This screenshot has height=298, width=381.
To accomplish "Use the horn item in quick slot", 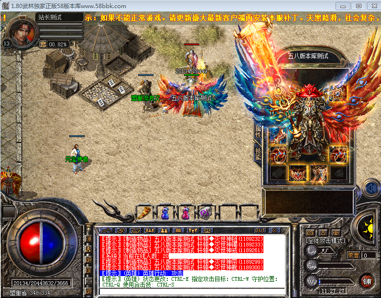I will (144, 213).
